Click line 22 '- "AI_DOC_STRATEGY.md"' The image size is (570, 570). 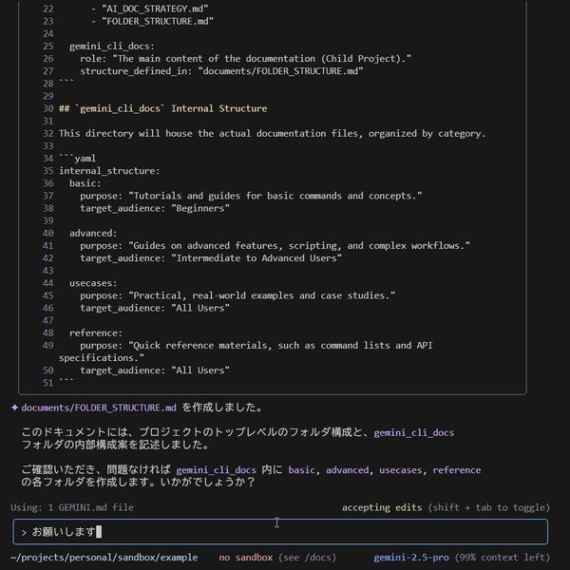coord(149,9)
